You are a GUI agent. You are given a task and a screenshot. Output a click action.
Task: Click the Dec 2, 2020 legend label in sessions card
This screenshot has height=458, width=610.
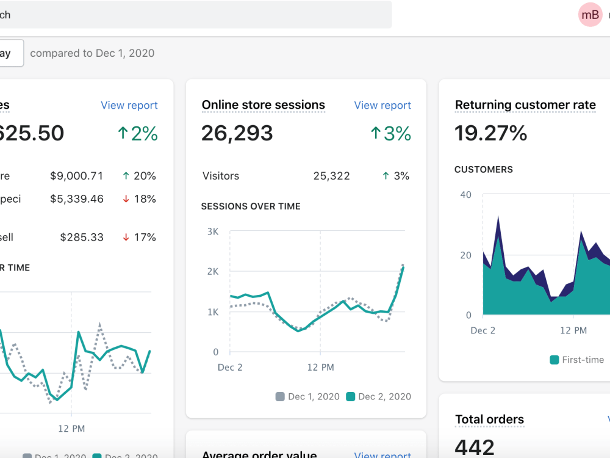click(384, 397)
